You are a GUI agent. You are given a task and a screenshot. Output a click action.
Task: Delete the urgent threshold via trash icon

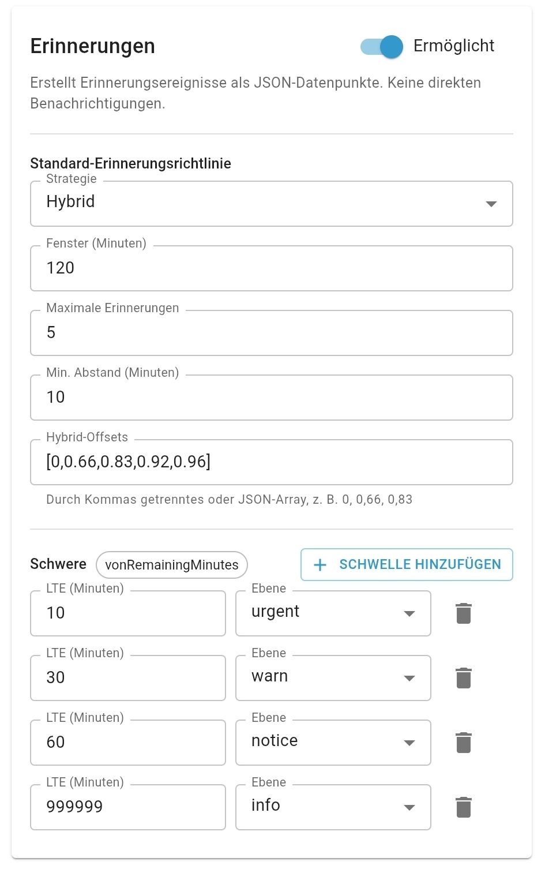(463, 613)
